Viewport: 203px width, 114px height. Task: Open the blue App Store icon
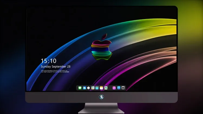pyautogui.click(x=119, y=88)
